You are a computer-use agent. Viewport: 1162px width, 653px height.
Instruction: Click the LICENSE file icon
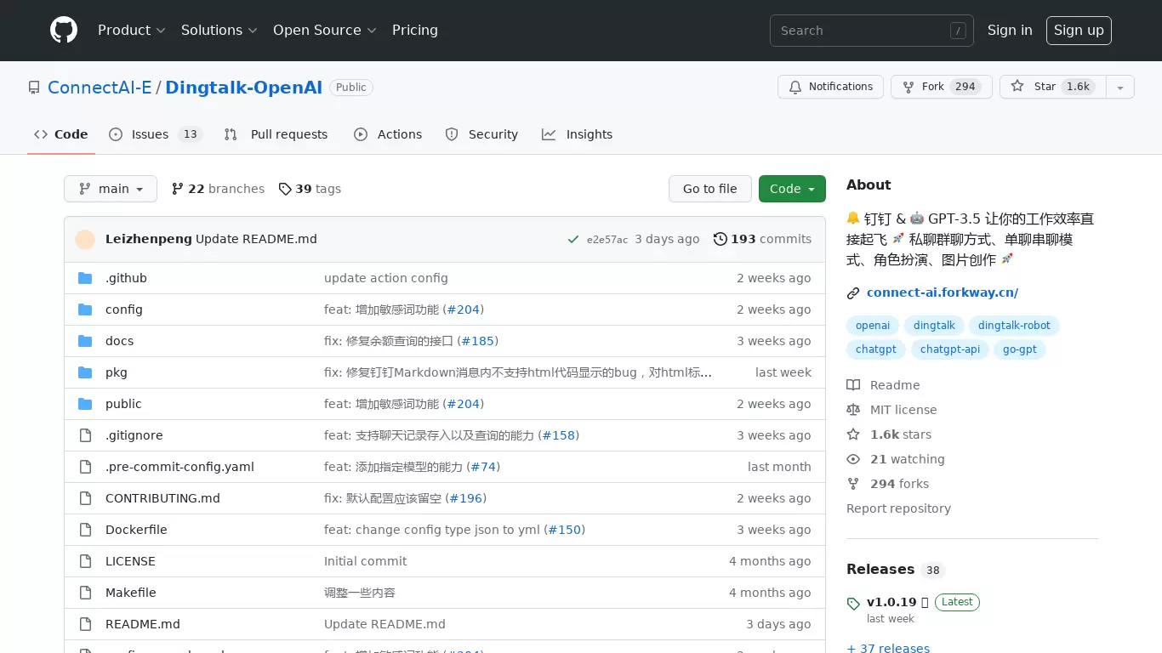[85, 561]
